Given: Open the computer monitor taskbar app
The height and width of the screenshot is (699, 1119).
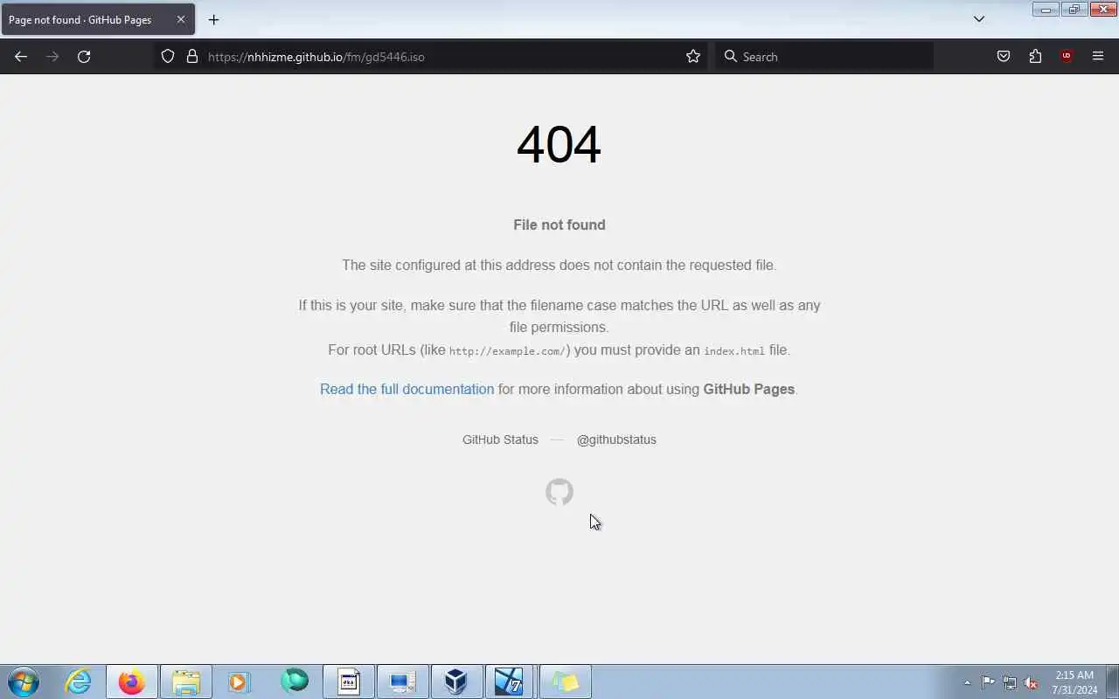Looking at the screenshot, I should 402,682.
